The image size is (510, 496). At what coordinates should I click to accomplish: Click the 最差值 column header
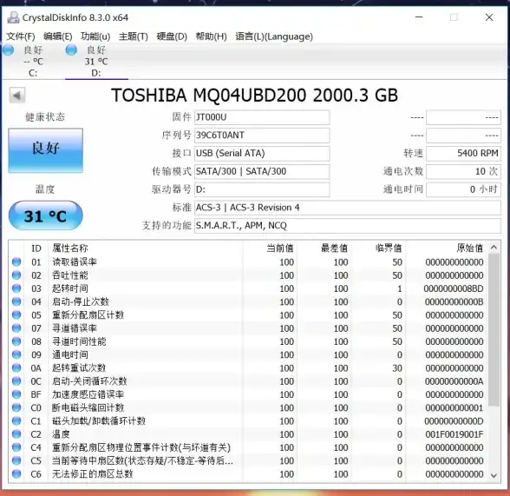click(324, 248)
